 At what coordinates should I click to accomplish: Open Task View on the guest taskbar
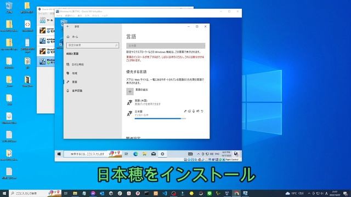tap(127, 154)
